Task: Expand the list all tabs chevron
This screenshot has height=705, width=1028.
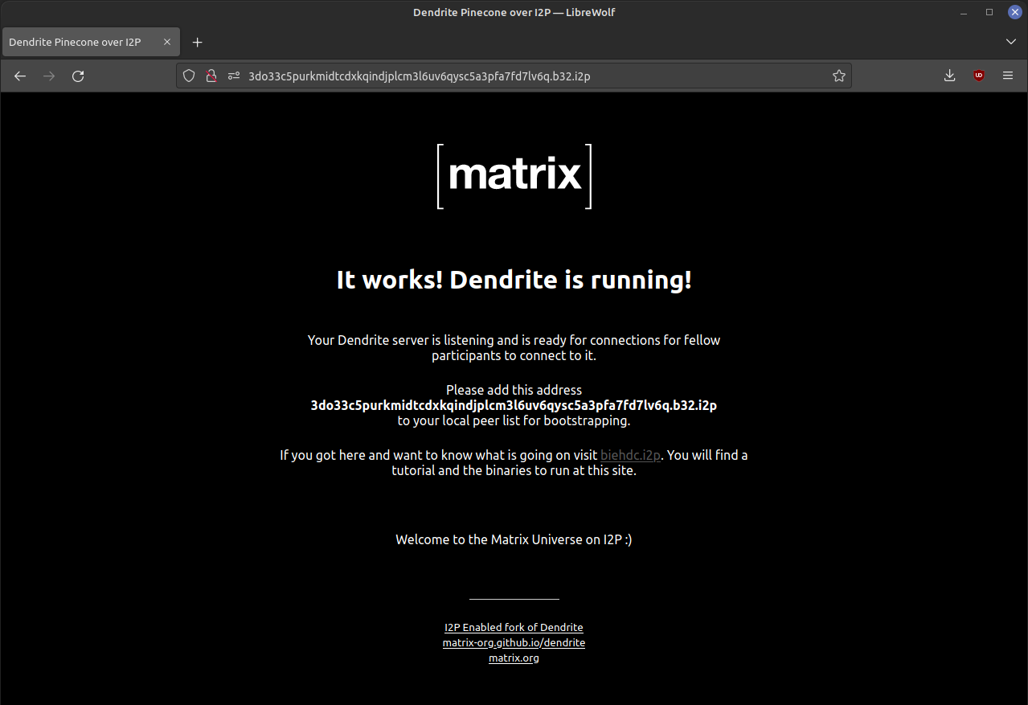Action: coord(1011,42)
